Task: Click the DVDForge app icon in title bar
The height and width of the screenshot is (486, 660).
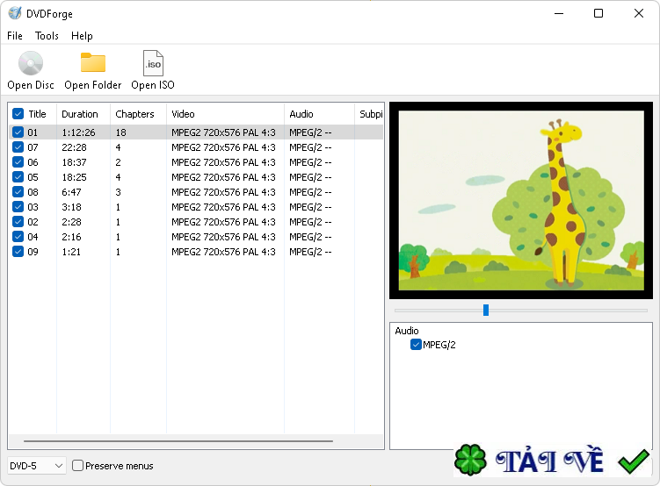Action: tap(15, 13)
